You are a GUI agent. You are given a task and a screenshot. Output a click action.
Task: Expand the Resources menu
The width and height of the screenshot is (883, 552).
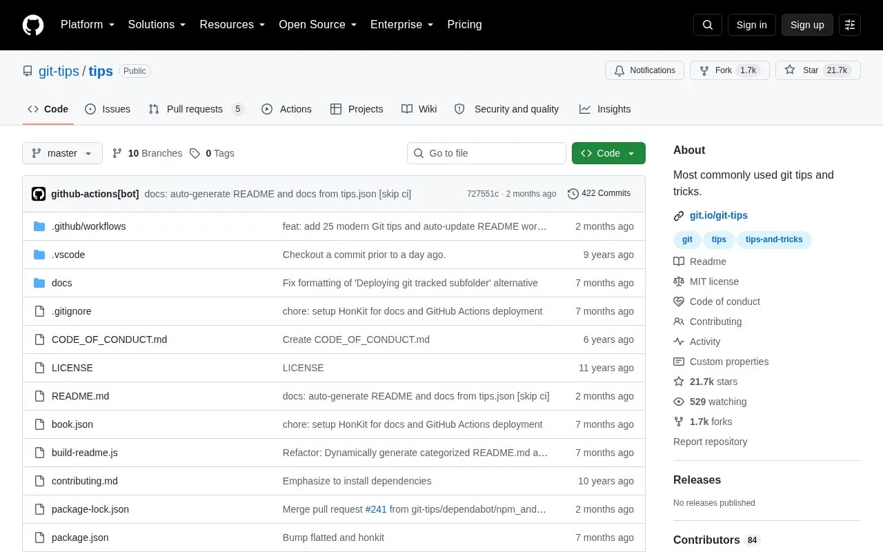click(x=232, y=25)
